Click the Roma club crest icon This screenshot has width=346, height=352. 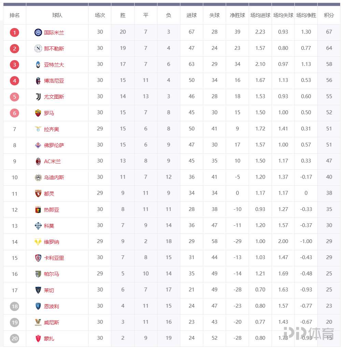(x=38, y=113)
